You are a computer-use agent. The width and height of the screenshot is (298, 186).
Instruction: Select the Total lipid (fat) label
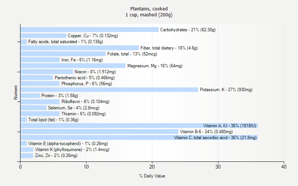point(53,120)
